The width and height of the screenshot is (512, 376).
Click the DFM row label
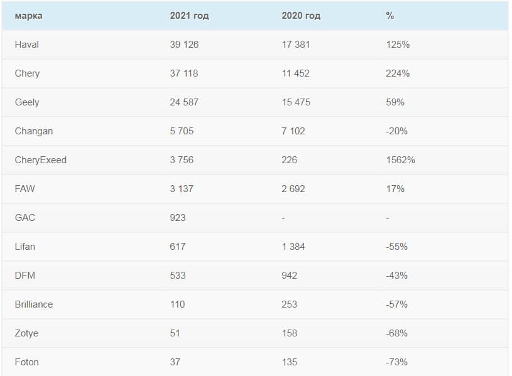click(x=25, y=276)
